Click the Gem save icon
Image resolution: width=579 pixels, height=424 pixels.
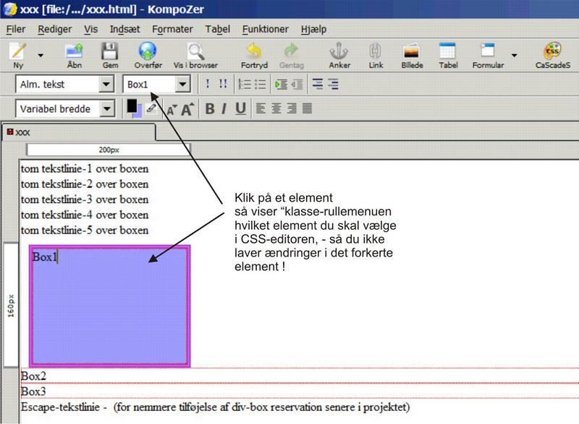[110, 53]
